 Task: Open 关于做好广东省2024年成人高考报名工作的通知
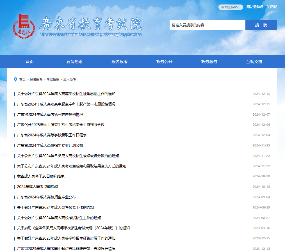55,207
